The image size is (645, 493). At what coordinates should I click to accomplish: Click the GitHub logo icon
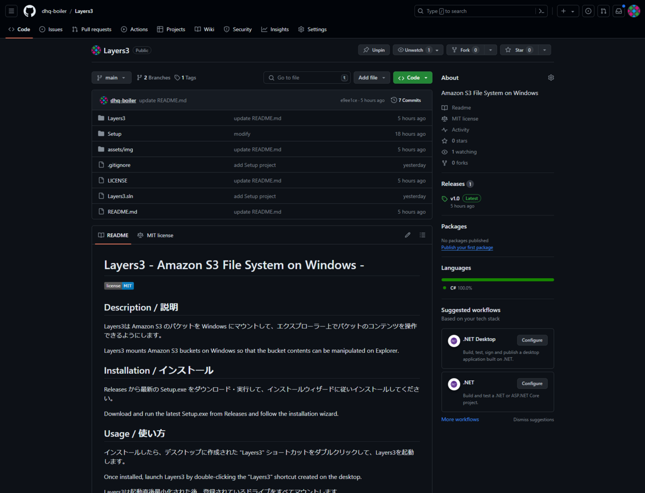tap(29, 11)
